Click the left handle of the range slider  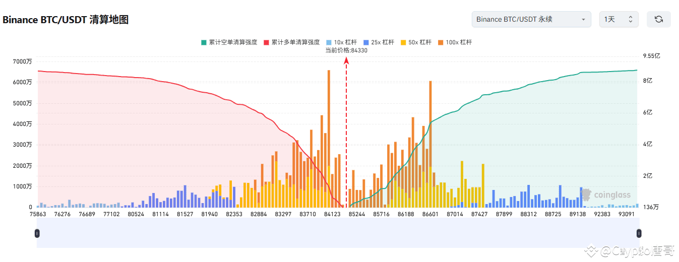coord(37,233)
